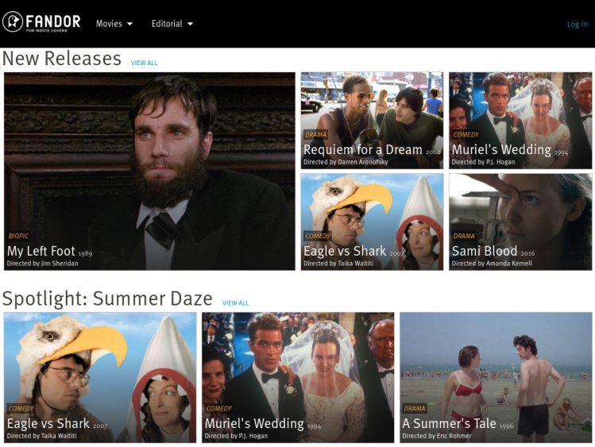Click the 'Spotlight: Summer Daze' heading

click(107, 299)
